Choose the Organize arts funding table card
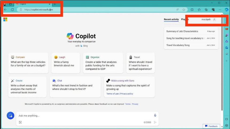 click(x=103, y=63)
